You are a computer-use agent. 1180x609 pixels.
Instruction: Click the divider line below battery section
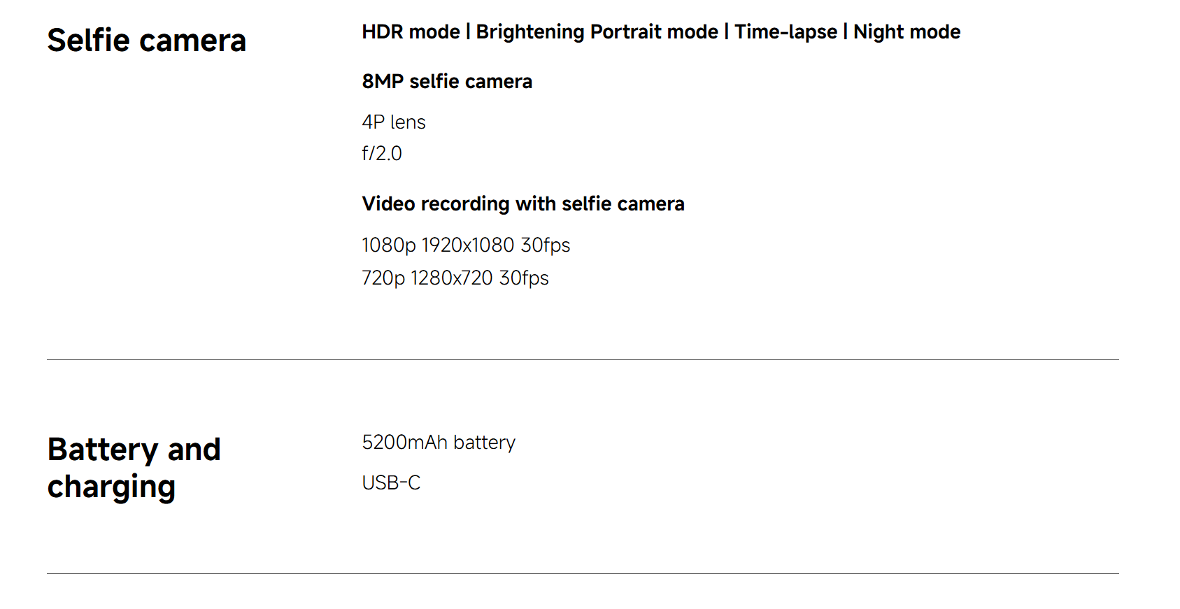[x=583, y=573]
